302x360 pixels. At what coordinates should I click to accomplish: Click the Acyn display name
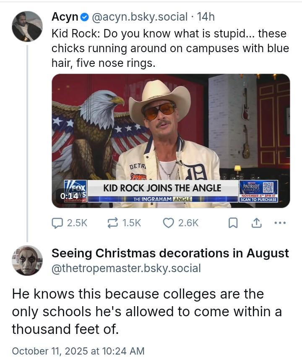coord(65,17)
